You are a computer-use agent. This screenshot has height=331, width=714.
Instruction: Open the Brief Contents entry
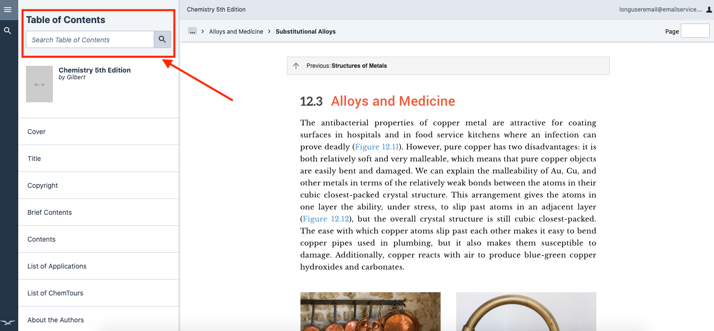click(x=98, y=212)
